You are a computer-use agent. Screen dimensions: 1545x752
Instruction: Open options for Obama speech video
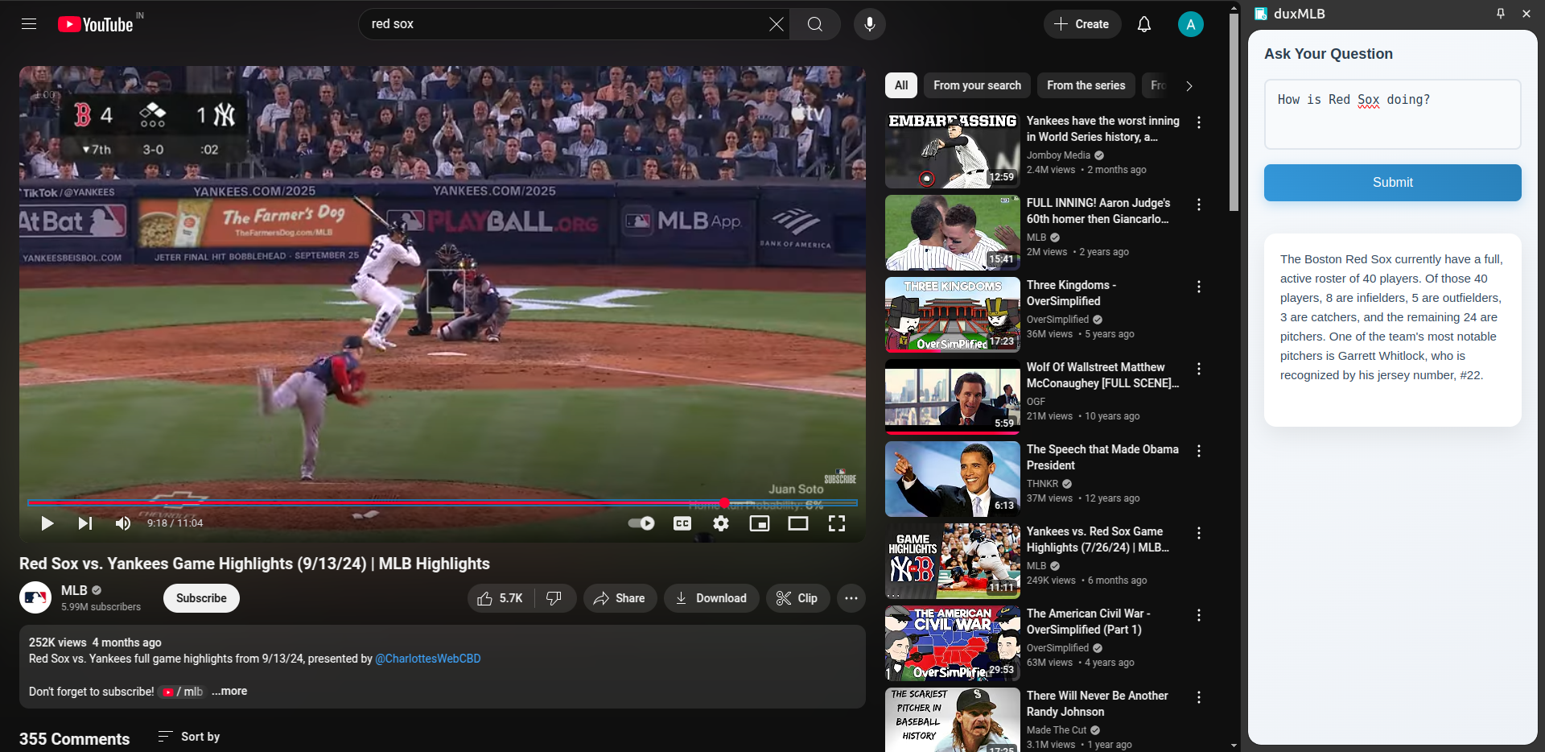[1199, 451]
